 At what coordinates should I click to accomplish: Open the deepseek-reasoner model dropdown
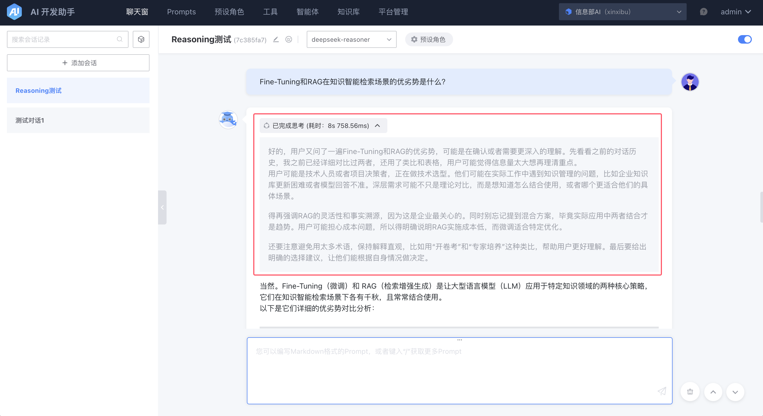[351, 39]
